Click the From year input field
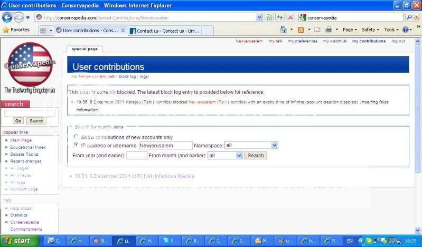 (x=137, y=156)
